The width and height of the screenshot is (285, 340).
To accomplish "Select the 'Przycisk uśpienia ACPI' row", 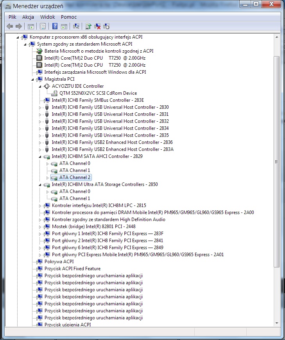I will 68,325.
